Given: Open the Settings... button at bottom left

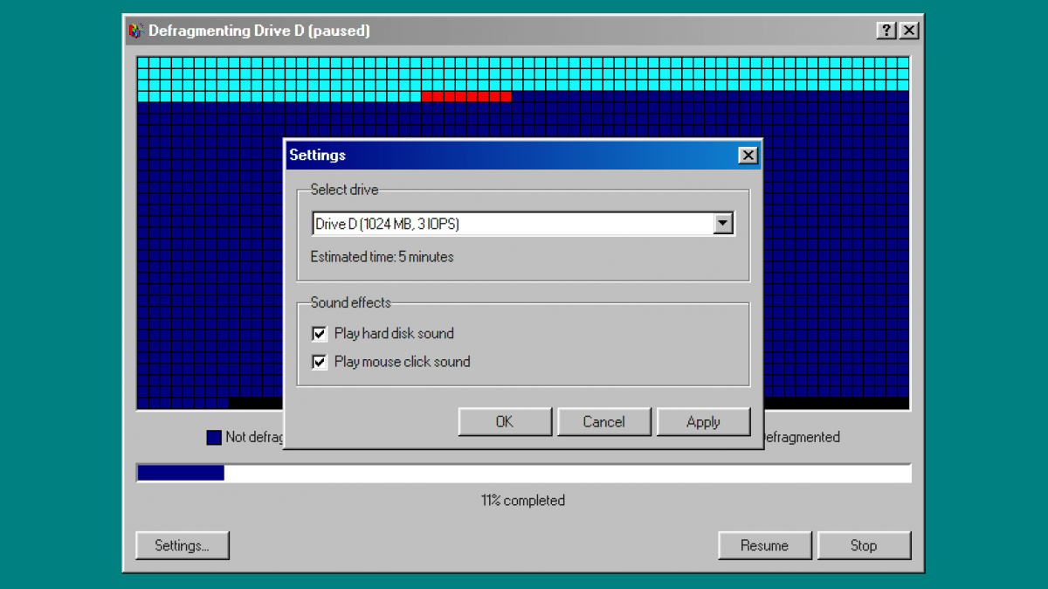Looking at the screenshot, I should coord(182,545).
